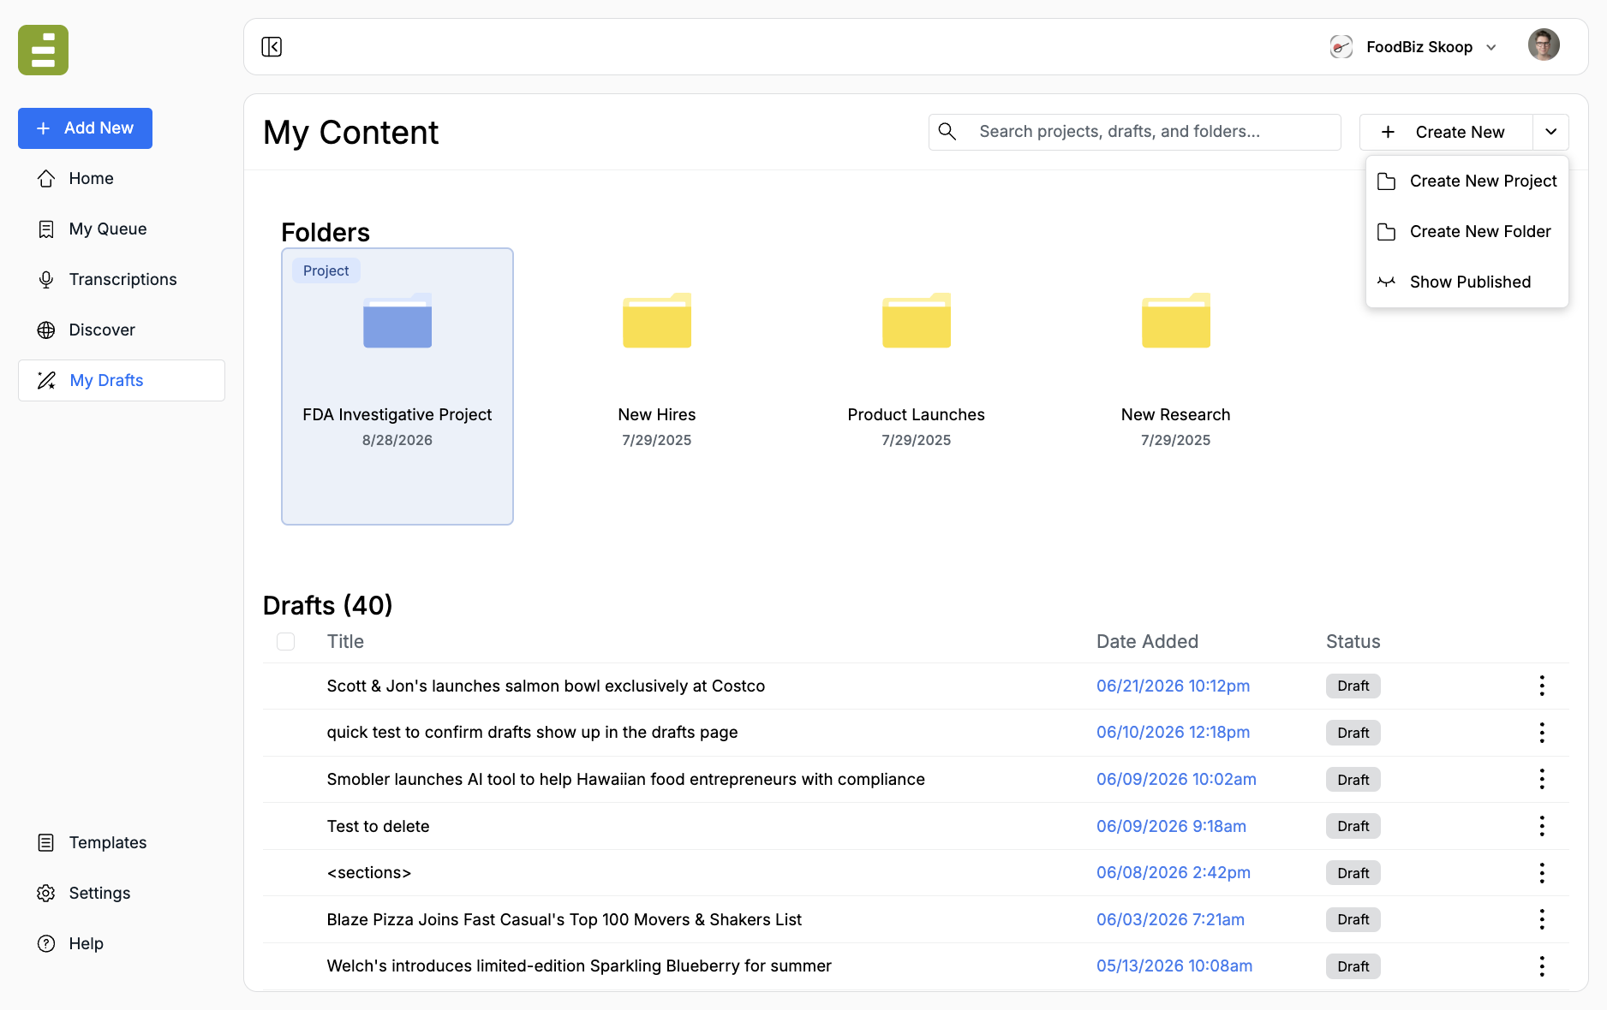The width and height of the screenshot is (1607, 1010).
Task: Collapse the sidebar using panel toggle icon
Action: point(272,46)
